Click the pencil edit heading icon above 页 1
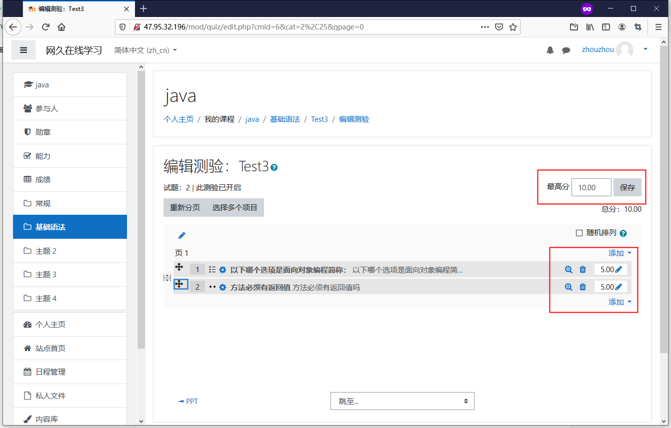The image size is (671, 428). point(182,235)
